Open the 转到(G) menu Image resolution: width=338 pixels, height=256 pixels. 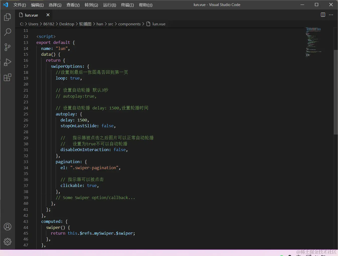pyautogui.click(x=91, y=5)
